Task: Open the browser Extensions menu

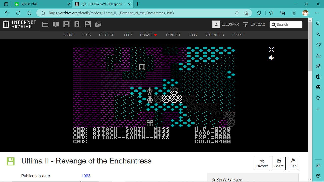Action: (259, 13)
